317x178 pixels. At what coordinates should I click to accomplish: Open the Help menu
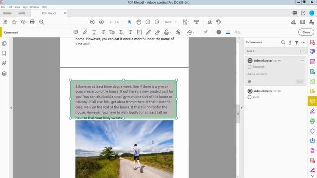[x=44, y=7]
